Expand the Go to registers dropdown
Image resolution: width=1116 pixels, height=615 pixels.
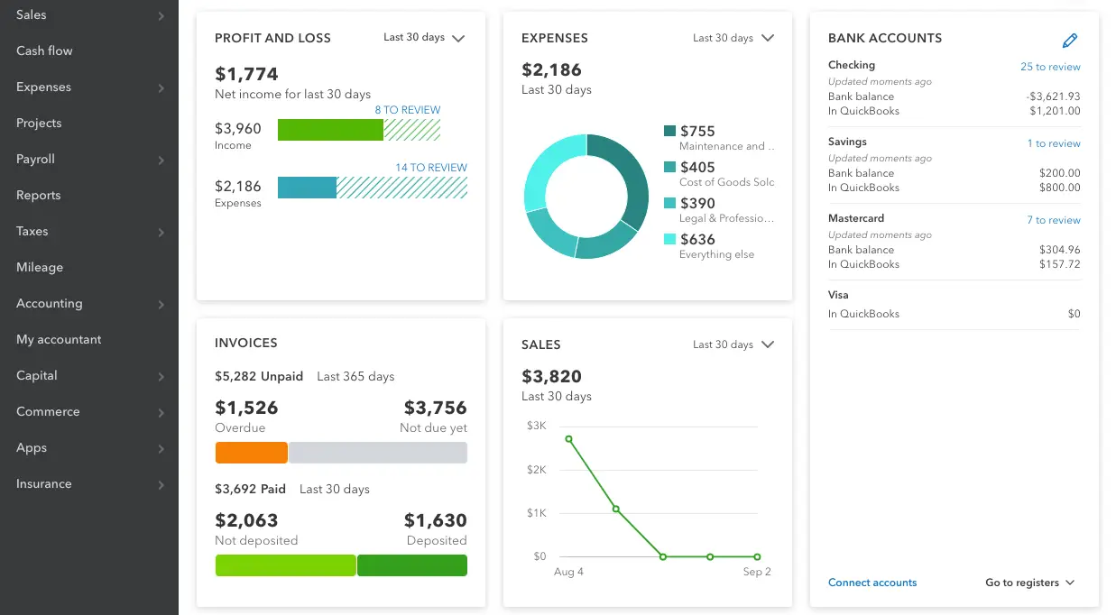tap(1028, 583)
